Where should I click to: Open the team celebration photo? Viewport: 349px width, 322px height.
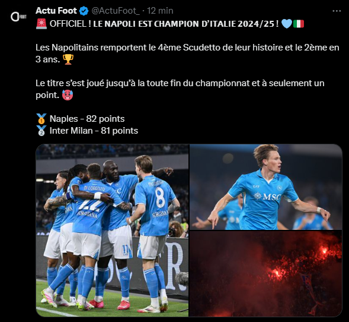click(112, 231)
